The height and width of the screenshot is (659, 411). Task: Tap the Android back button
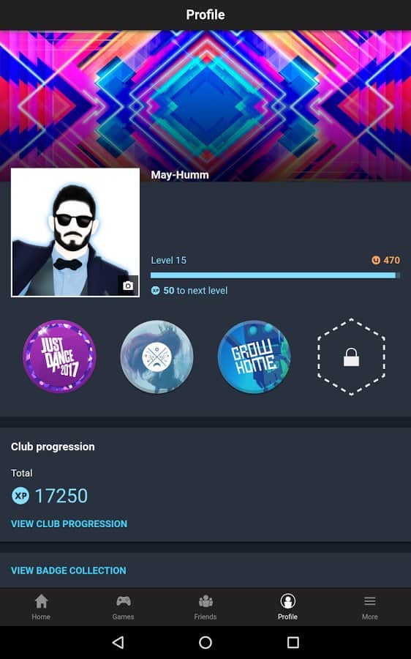(118, 642)
